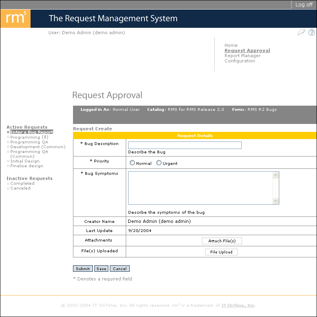Click the Creator Name value Demo Admin
317x317 pixels.
tap(159, 221)
